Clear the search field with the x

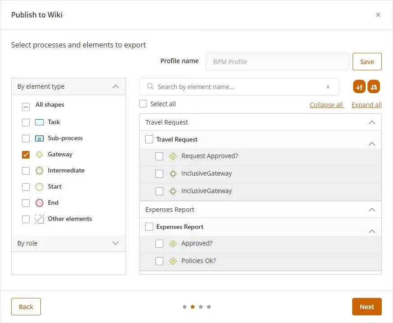(328, 87)
